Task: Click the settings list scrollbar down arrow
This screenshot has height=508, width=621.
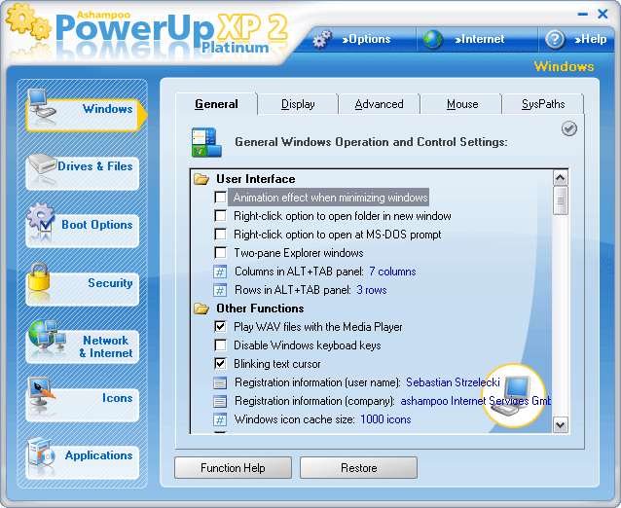Action: coord(561,424)
